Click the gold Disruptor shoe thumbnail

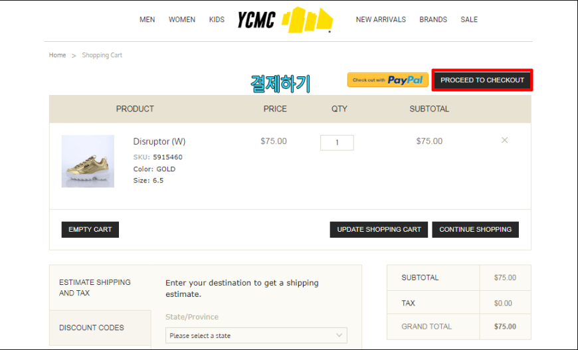(88, 161)
